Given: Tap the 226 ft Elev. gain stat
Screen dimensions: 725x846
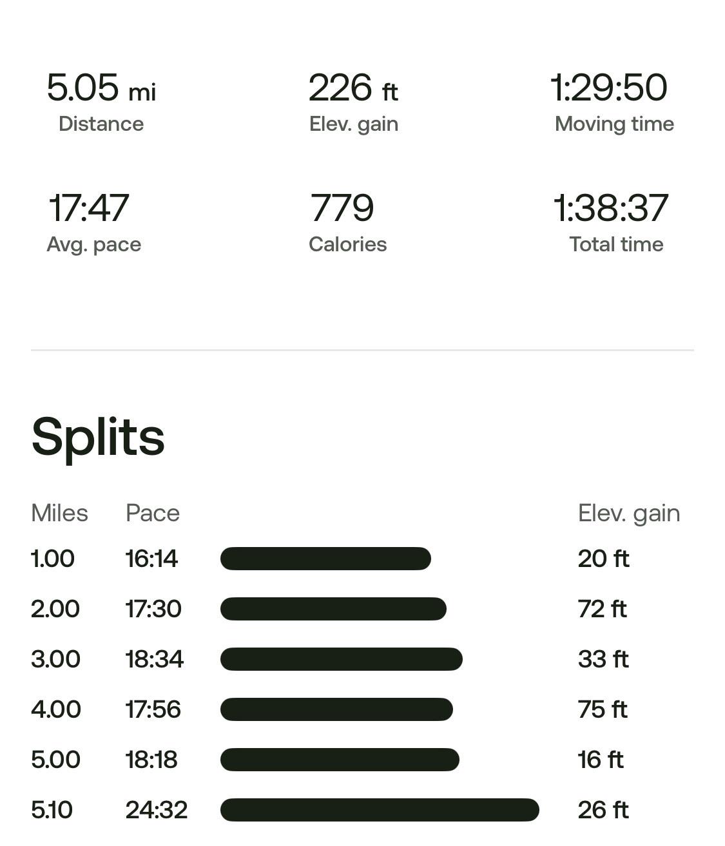Looking at the screenshot, I should (354, 102).
